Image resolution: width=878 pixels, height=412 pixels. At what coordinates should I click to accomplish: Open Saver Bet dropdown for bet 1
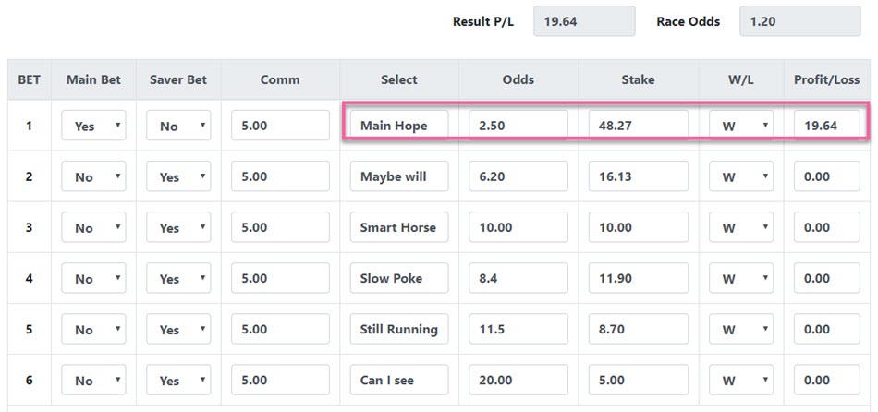point(178,126)
